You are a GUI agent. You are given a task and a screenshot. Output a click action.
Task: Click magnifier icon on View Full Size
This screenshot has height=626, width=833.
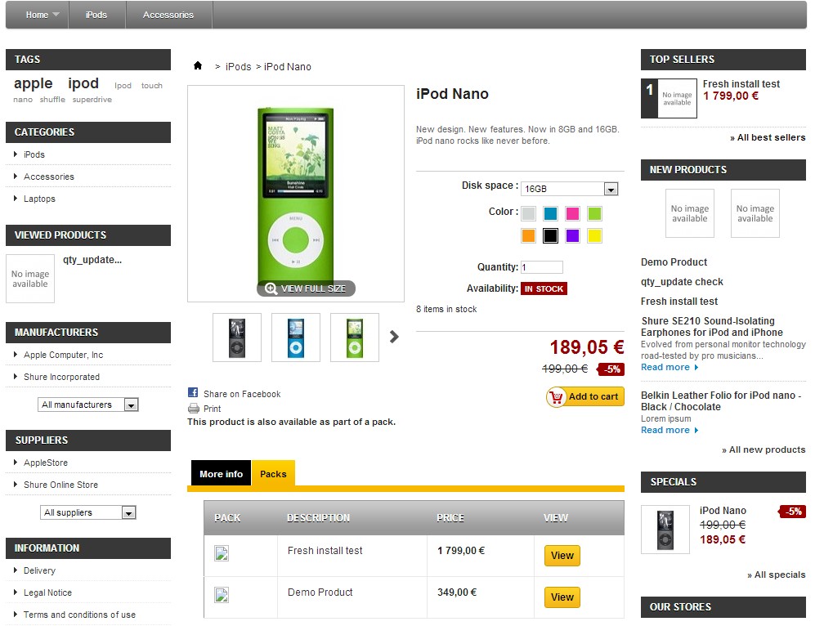tap(271, 288)
